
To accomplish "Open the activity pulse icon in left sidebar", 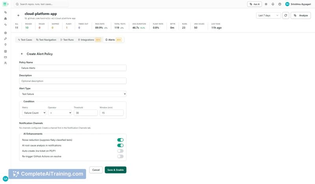I will (x=6, y=24).
